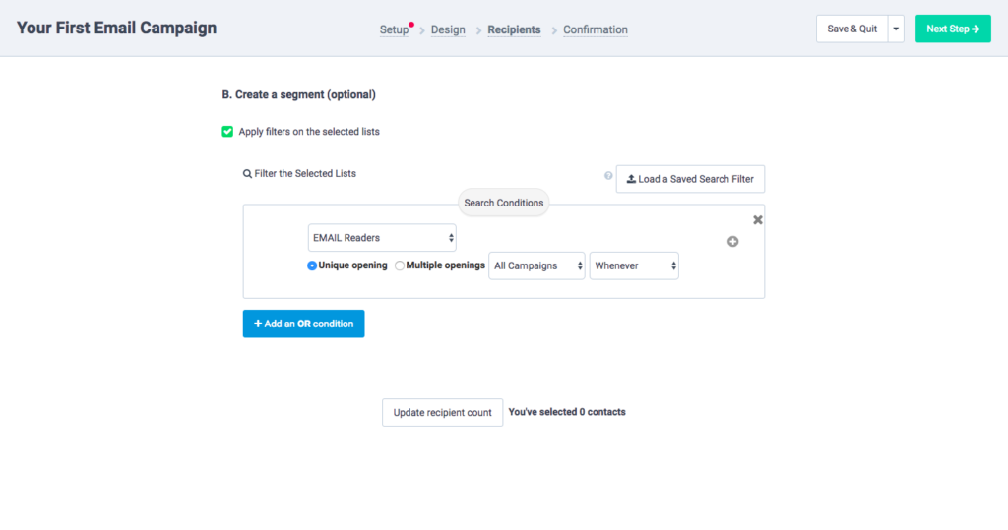Screen dimensions: 1008x530
Task: Click Load a Saved Search Filter
Action: click(x=690, y=179)
